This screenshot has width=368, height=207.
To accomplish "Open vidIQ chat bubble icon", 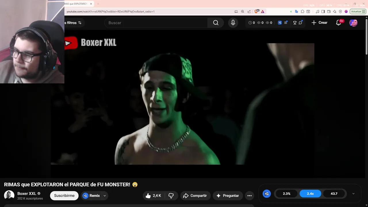I will 300,23.
